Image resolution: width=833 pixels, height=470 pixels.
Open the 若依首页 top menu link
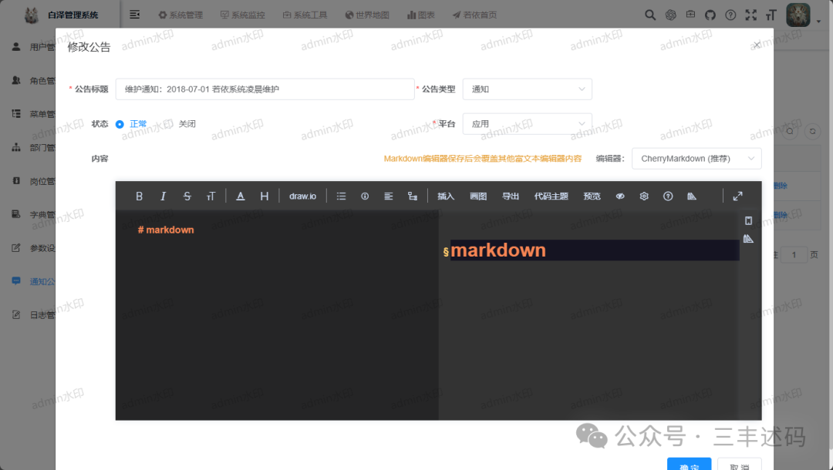coord(474,15)
